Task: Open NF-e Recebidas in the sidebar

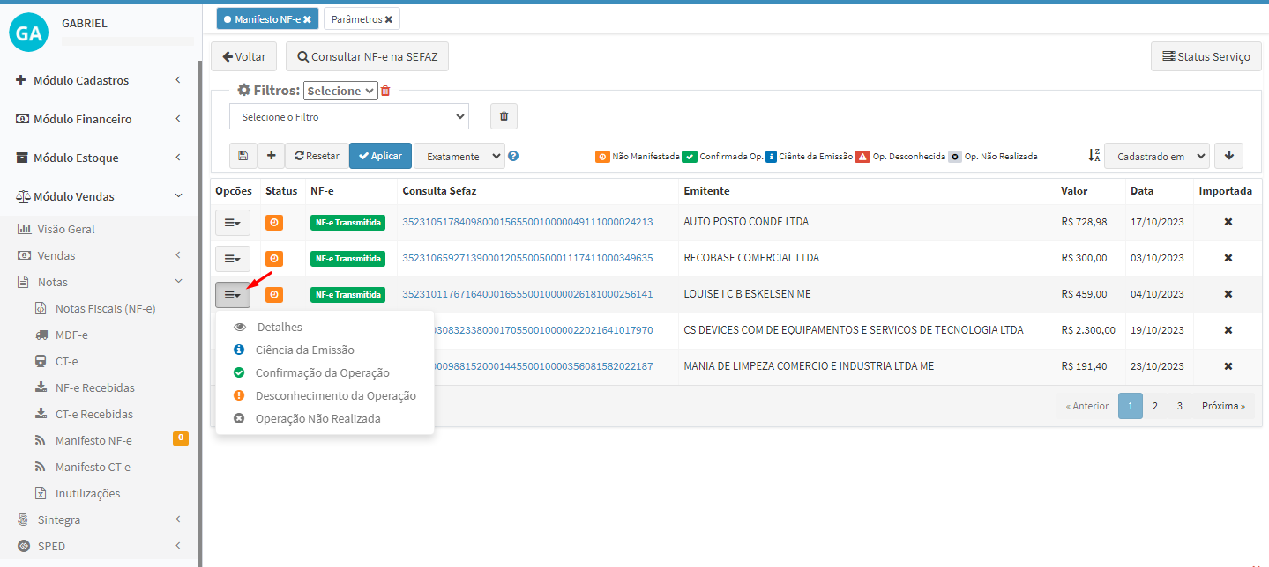Action: 94,387
